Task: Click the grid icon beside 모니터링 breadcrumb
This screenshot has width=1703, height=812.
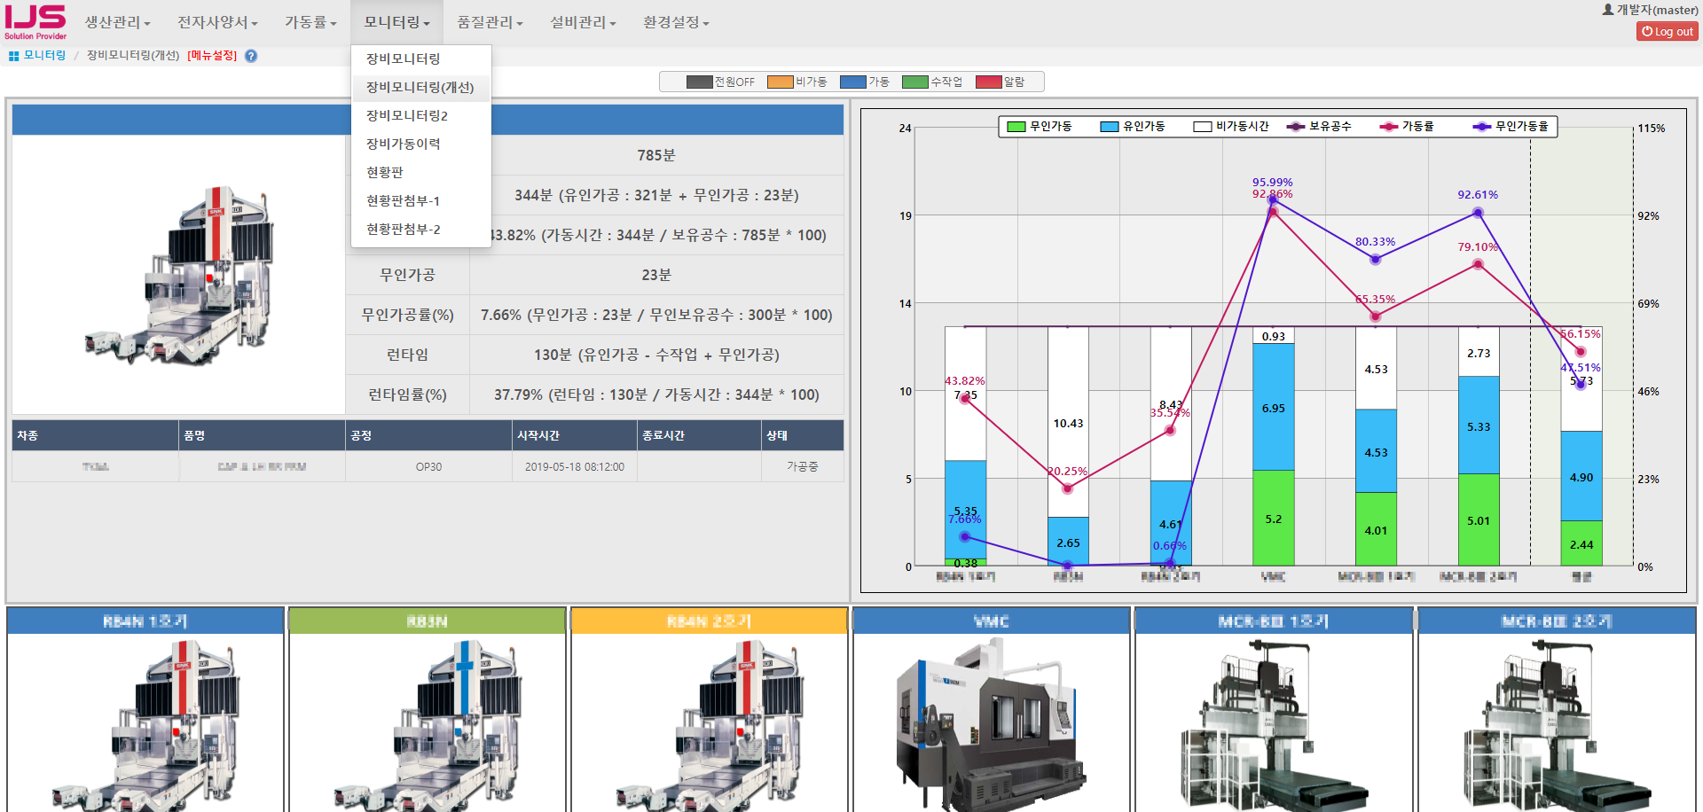Action: 13,56
